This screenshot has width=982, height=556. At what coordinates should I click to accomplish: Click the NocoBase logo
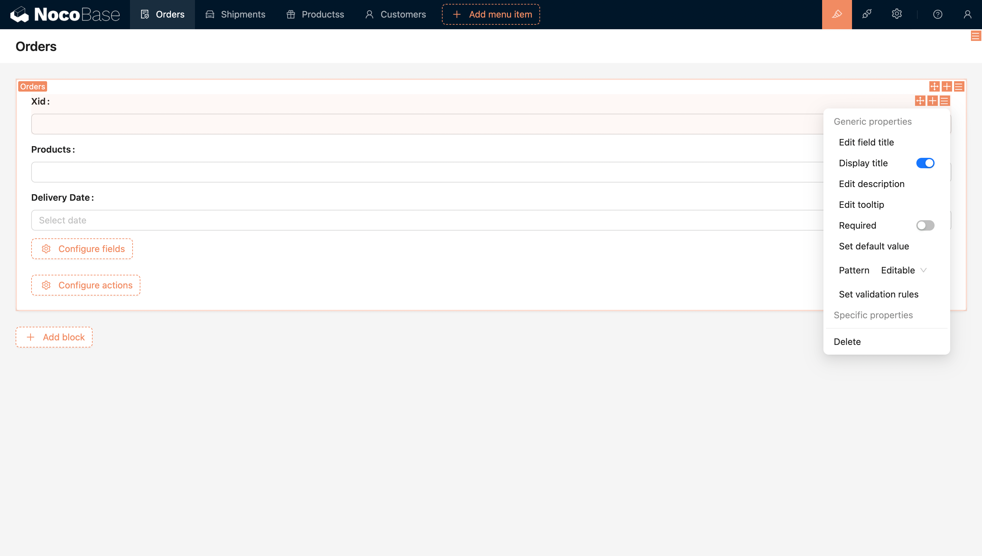click(x=65, y=15)
